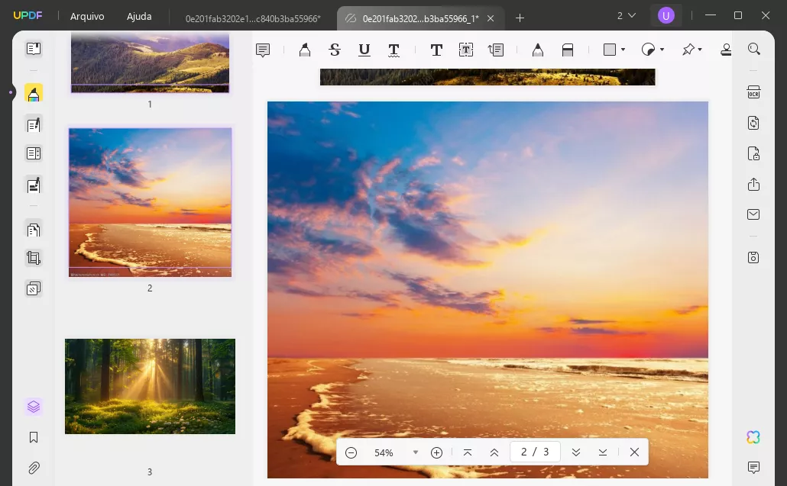The height and width of the screenshot is (486, 787).
Task: Select the Text Comment tool
Action: pos(436,50)
